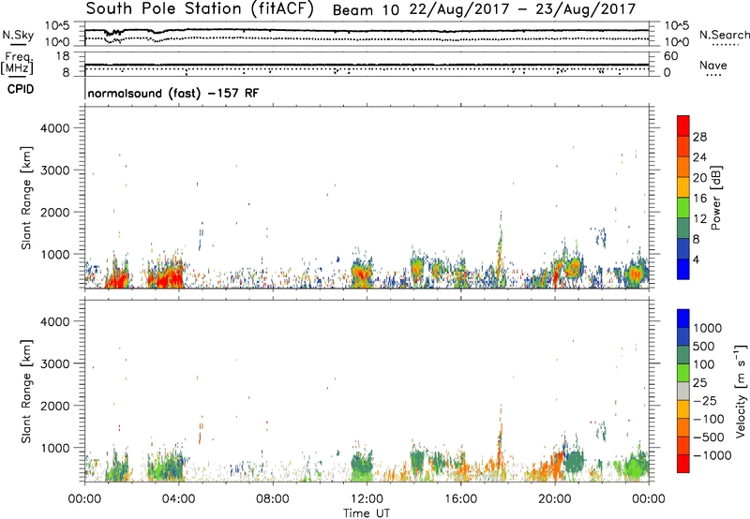This screenshot has width=750, height=519.
Task: Click the 'Velocity [m s-1]' color bar label
Action: pyautogui.click(x=741, y=391)
